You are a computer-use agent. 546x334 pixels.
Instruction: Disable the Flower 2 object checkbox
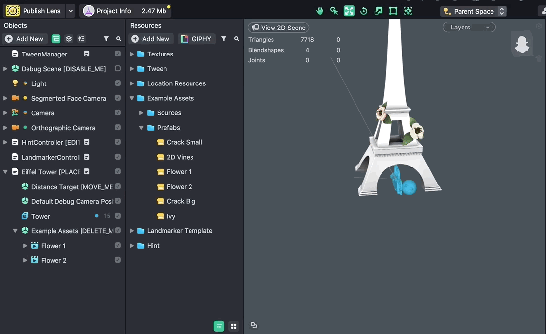(118, 260)
